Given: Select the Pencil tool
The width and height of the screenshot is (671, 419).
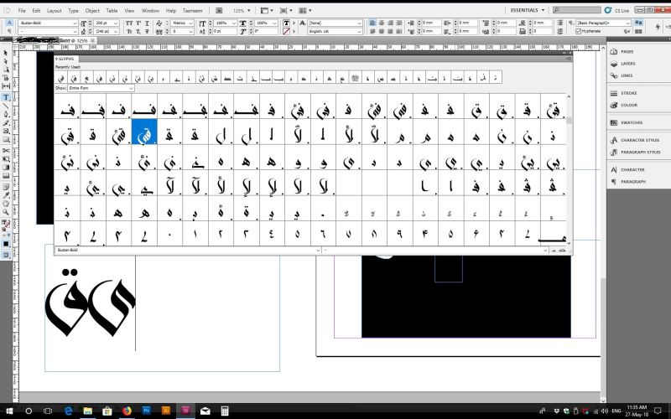Looking at the screenshot, I should tap(6, 123).
